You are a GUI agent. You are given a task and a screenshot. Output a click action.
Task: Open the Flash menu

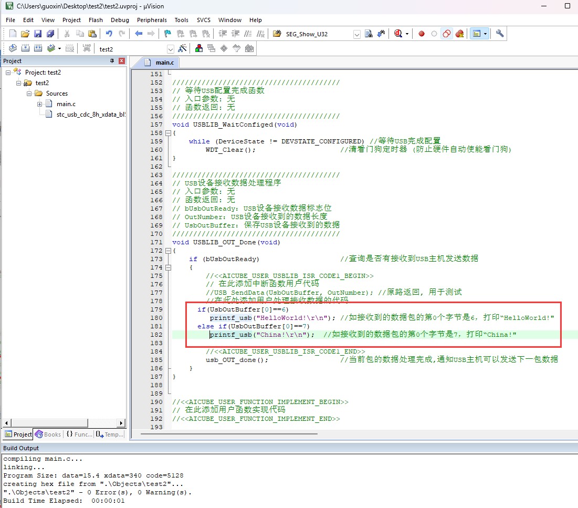[x=96, y=20]
